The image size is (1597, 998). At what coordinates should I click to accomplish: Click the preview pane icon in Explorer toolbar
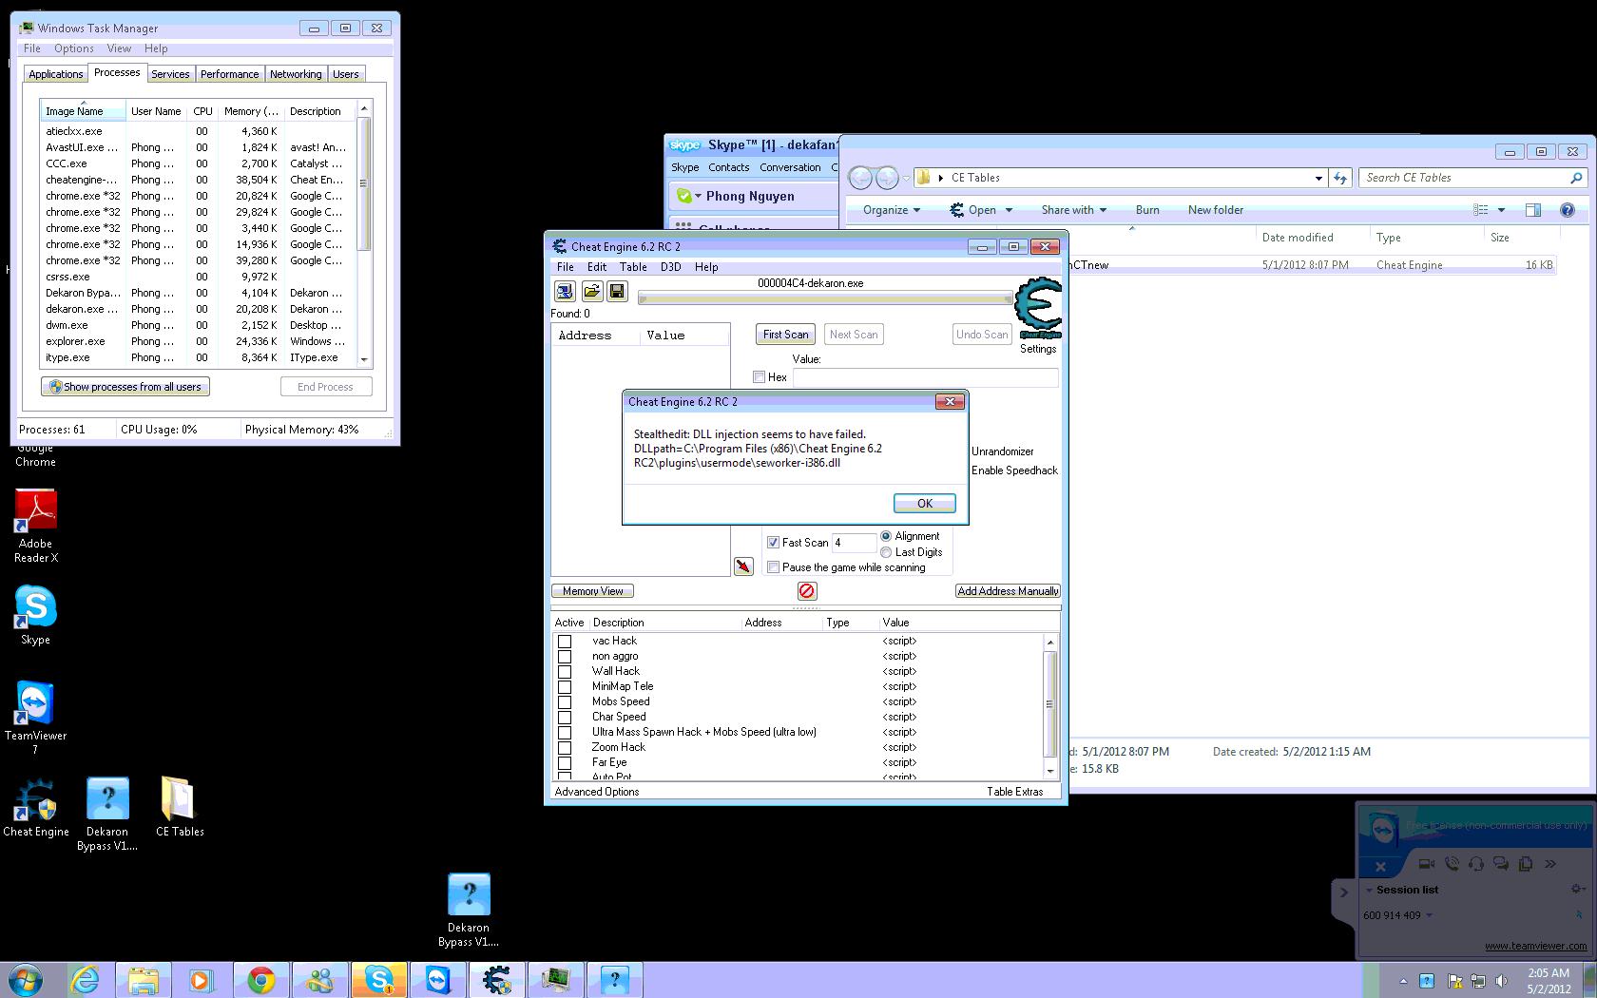(1532, 210)
